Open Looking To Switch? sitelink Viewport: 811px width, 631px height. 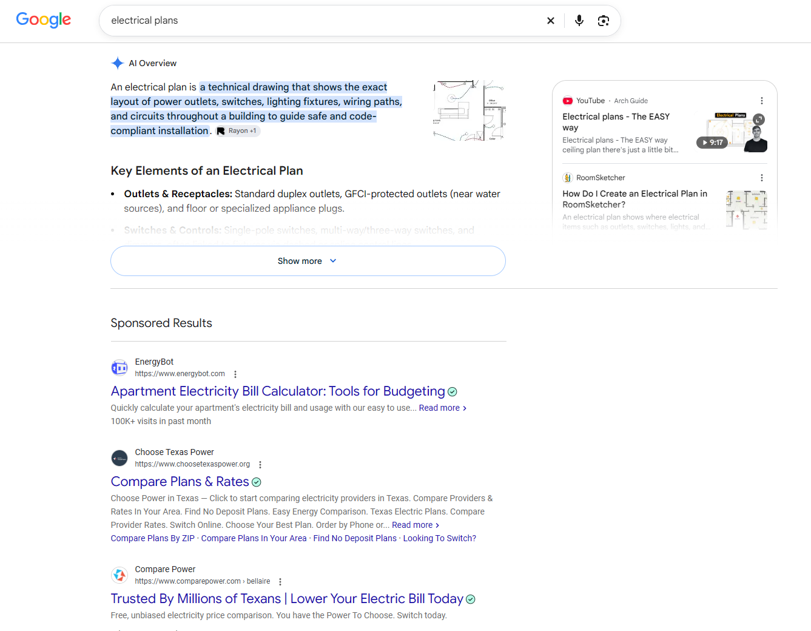click(440, 538)
